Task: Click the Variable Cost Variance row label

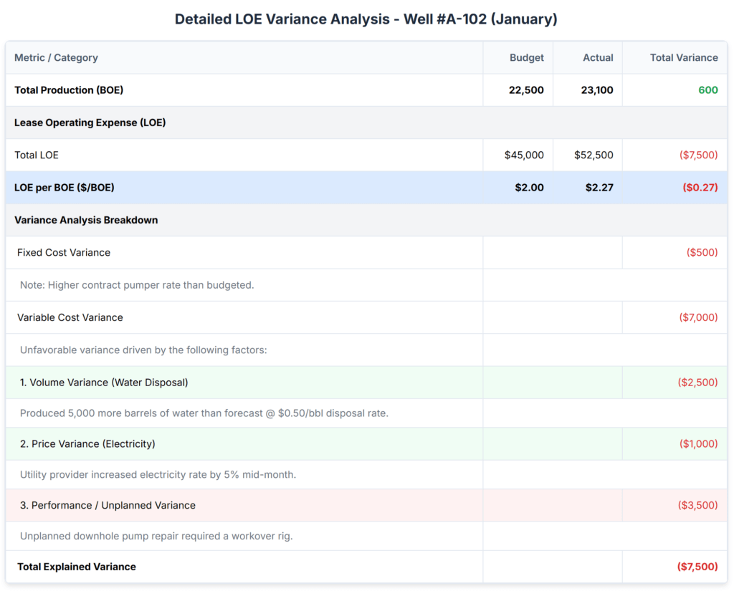Action: pos(70,317)
